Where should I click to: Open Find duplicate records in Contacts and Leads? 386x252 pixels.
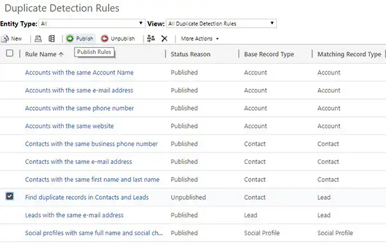coord(87,197)
